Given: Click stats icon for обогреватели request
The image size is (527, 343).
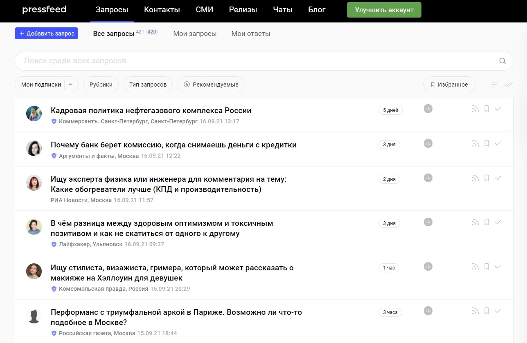Looking at the screenshot, I should pos(428,178).
